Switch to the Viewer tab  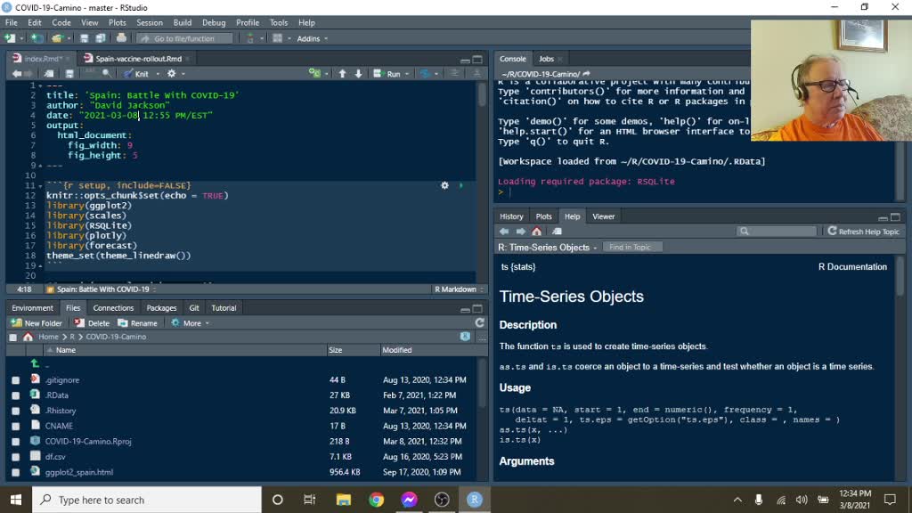pyautogui.click(x=603, y=216)
